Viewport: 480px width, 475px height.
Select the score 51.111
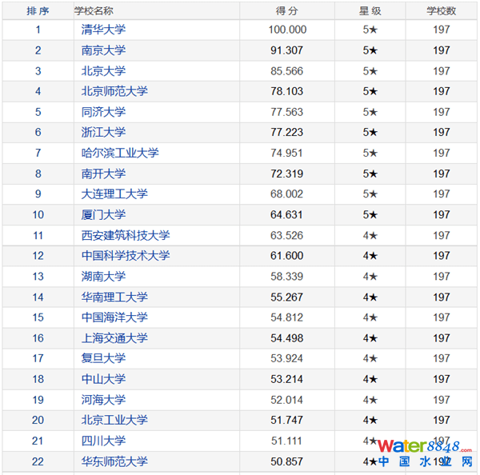click(x=287, y=441)
